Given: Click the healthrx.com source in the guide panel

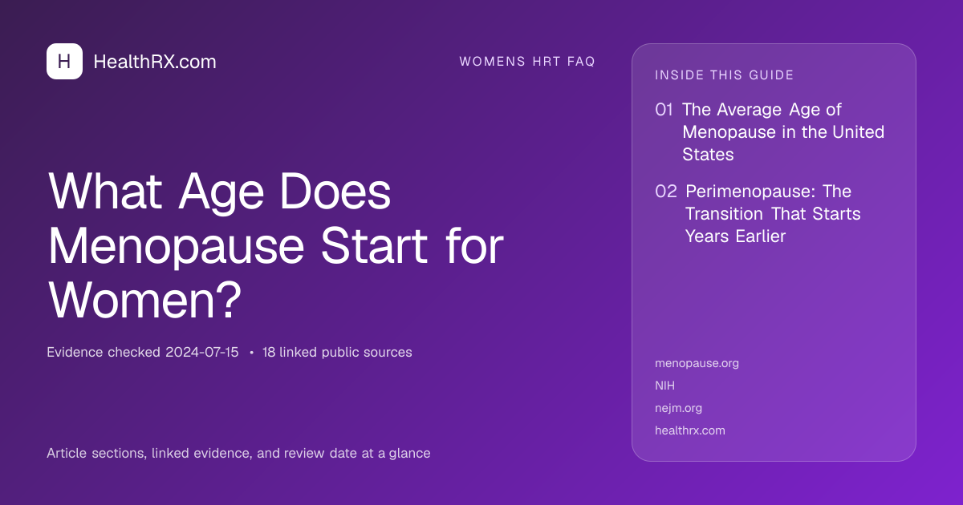Looking at the screenshot, I should point(690,430).
